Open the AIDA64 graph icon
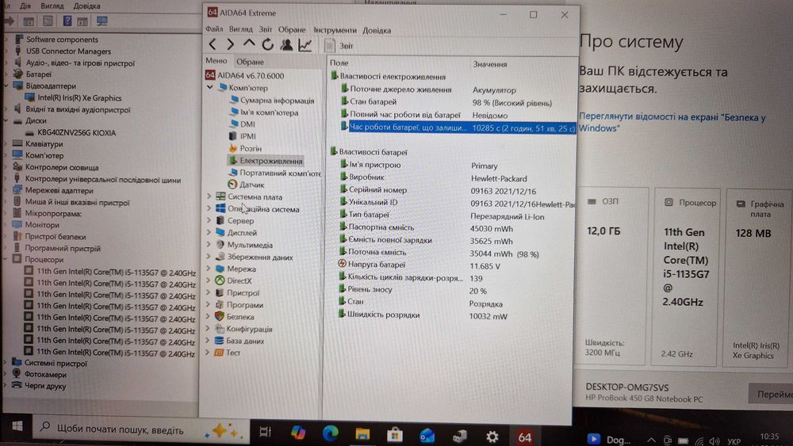The height and width of the screenshot is (446, 793). pos(305,44)
